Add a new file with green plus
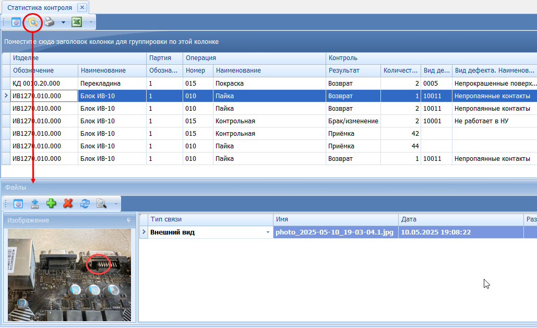 tap(51, 203)
